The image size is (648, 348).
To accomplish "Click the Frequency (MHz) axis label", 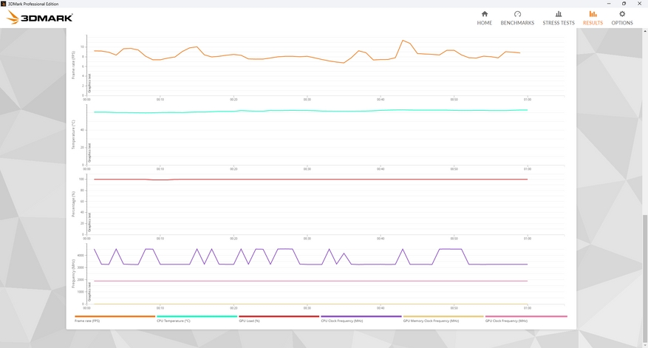I will (74, 273).
